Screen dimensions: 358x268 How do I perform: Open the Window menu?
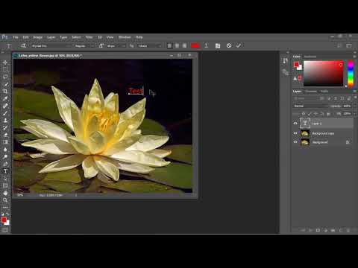(x=125, y=37)
